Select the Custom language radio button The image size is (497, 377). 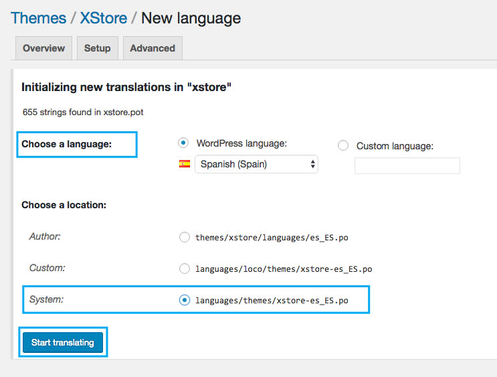(343, 145)
